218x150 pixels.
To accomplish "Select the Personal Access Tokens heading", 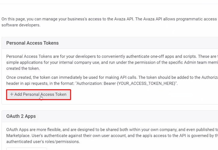I will [32, 43].
